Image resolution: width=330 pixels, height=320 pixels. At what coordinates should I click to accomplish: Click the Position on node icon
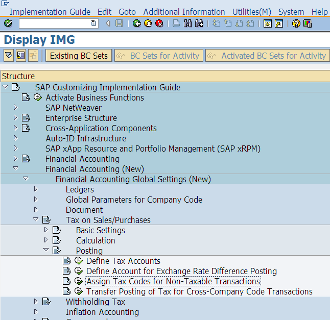(x=21, y=56)
